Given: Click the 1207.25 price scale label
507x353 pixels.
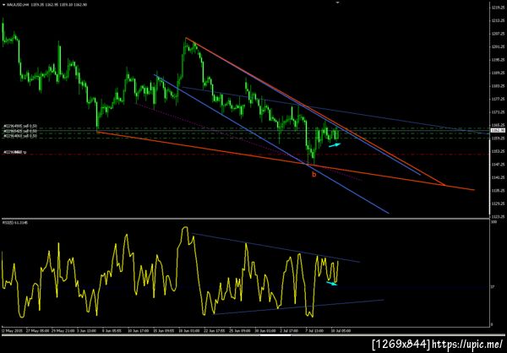Looking at the screenshot, I should pyautogui.click(x=498, y=33).
